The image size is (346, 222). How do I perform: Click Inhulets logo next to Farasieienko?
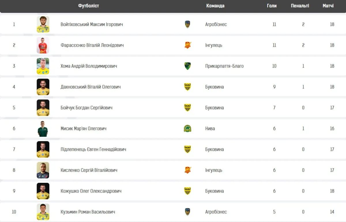click(188, 45)
